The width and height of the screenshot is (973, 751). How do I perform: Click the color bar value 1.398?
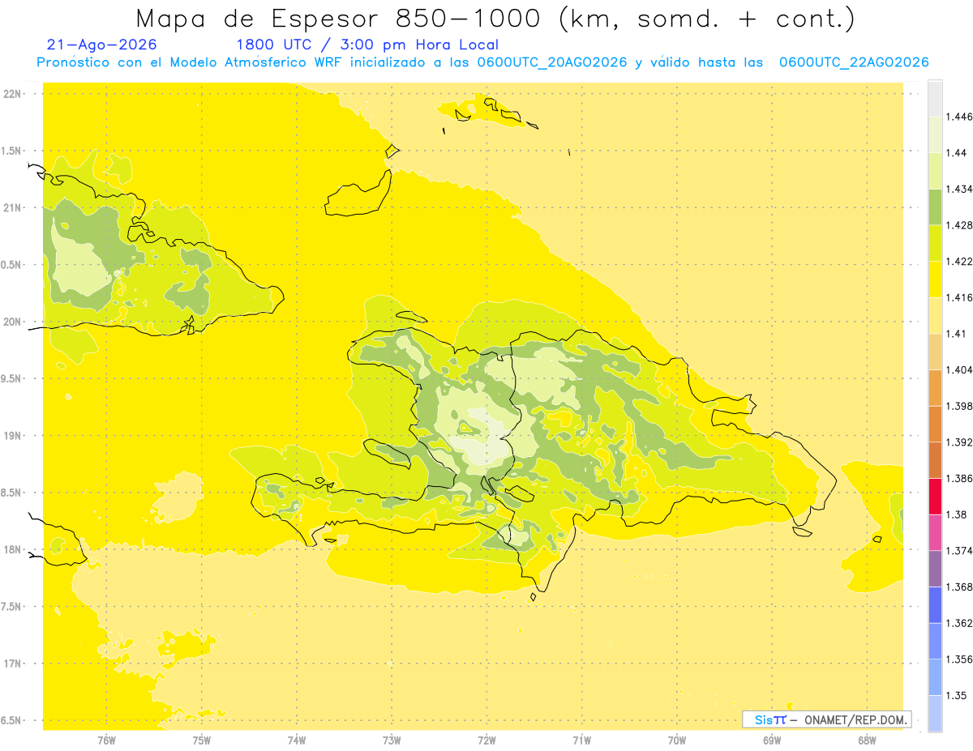[x=959, y=406]
